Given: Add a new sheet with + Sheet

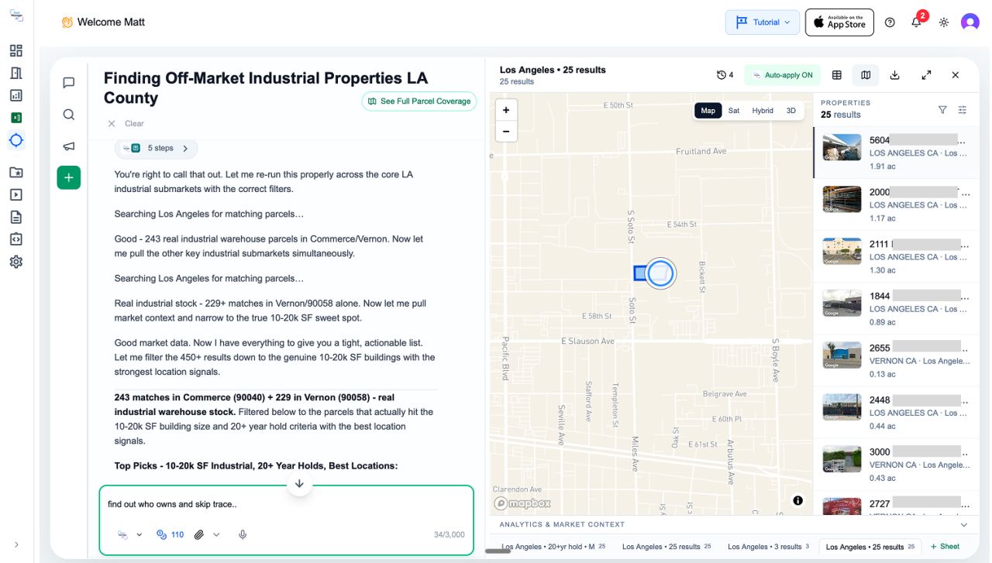Looking at the screenshot, I should tap(945, 547).
